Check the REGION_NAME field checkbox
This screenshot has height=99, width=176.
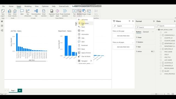coord(161,68)
